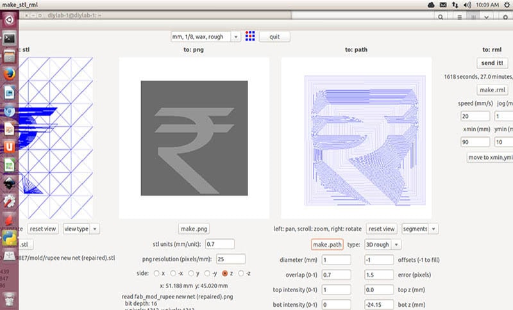
Task: Open the Terminal from the dock
Action: (x=9, y=39)
